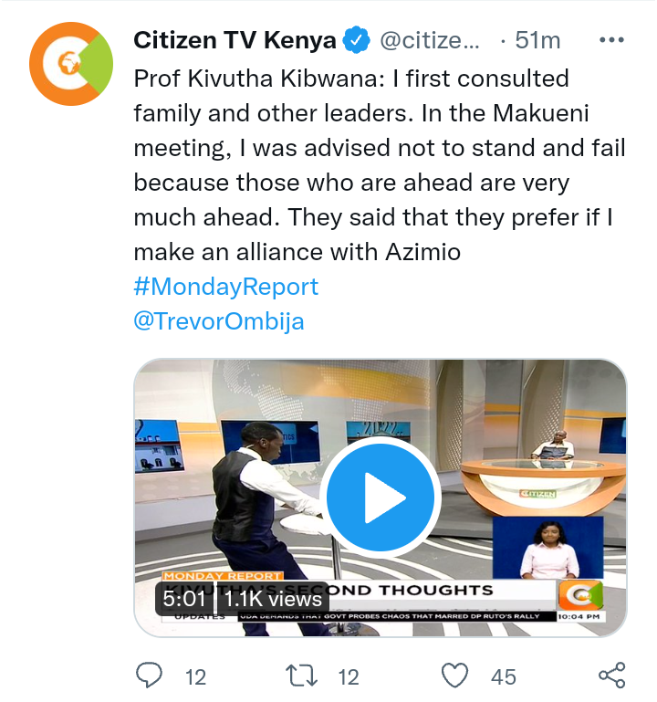Open the @TrevorOmbija mention link
The width and height of the screenshot is (657, 702).
pyautogui.click(x=219, y=321)
